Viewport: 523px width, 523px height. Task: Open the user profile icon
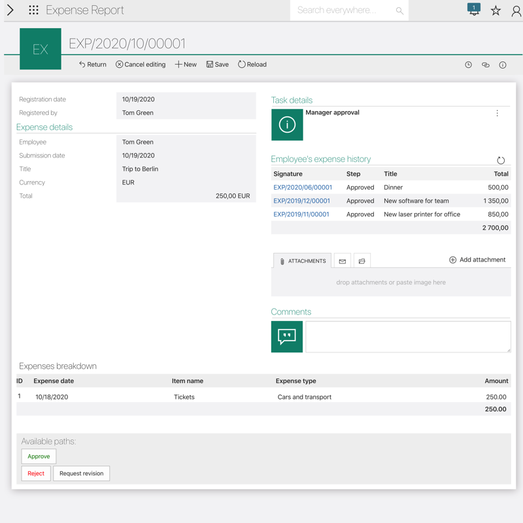tap(516, 10)
